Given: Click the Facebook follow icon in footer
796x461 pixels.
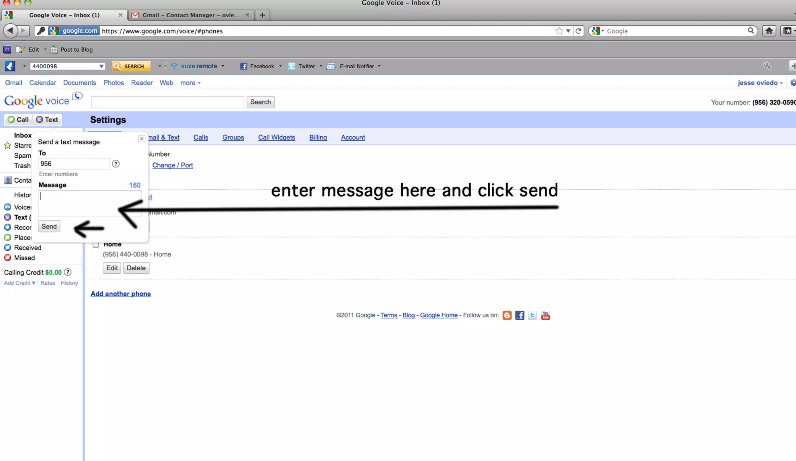Looking at the screenshot, I should tap(520, 315).
